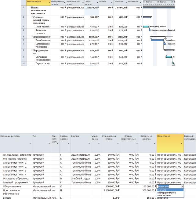
Task: Choose "Пропорциональное" in the accrual dropdown list
Action: click(x=170, y=193)
